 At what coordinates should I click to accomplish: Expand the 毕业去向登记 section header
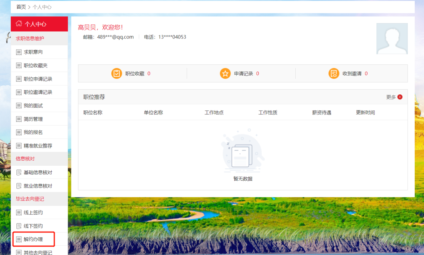point(30,199)
